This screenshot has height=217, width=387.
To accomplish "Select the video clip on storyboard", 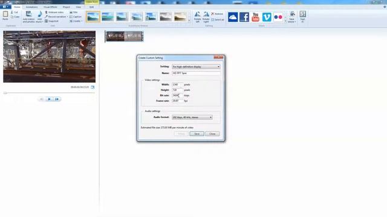I will (124, 36).
